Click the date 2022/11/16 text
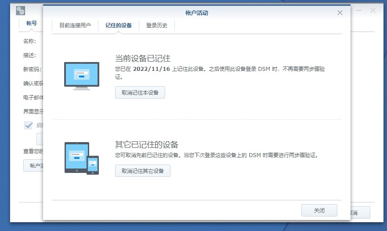Screen dimensions: 387x231 [x=151, y=69]
